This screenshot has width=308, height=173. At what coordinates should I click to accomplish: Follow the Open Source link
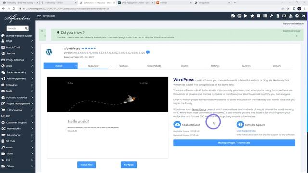tap(199, 109)
